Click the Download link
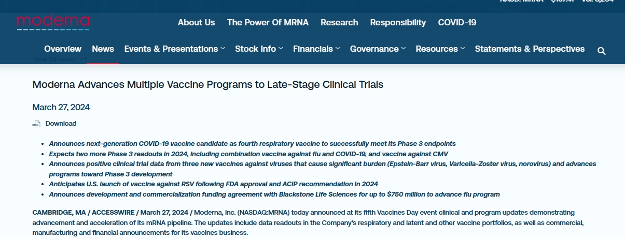This screenshot has width=625, height=239. click(61, 124)
